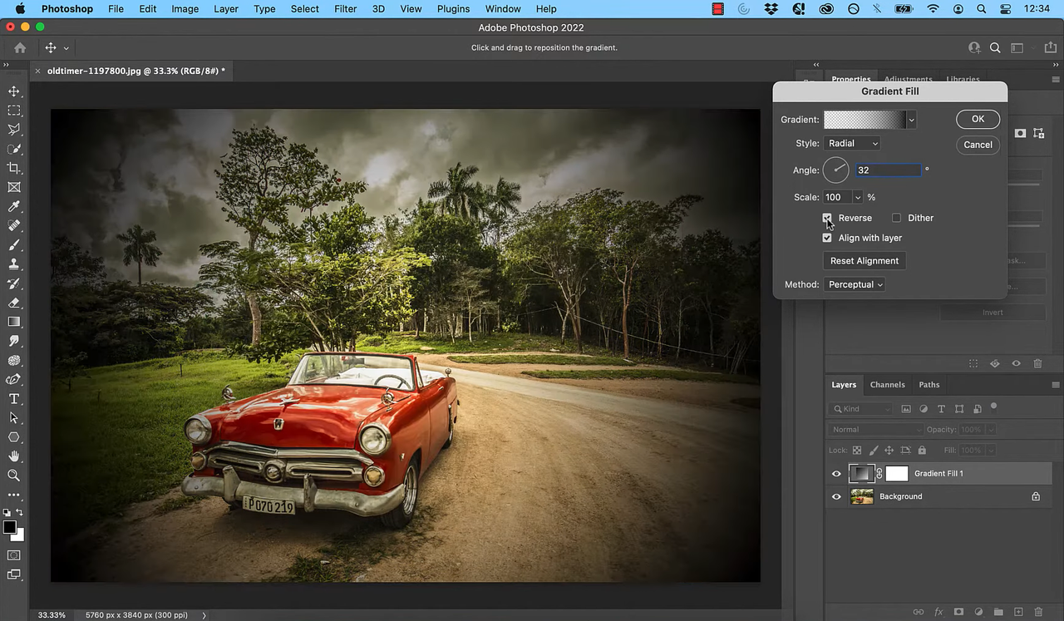Click the trash icon to delete a layer
Screen dimensions: 1064x621
[1037, 612]
